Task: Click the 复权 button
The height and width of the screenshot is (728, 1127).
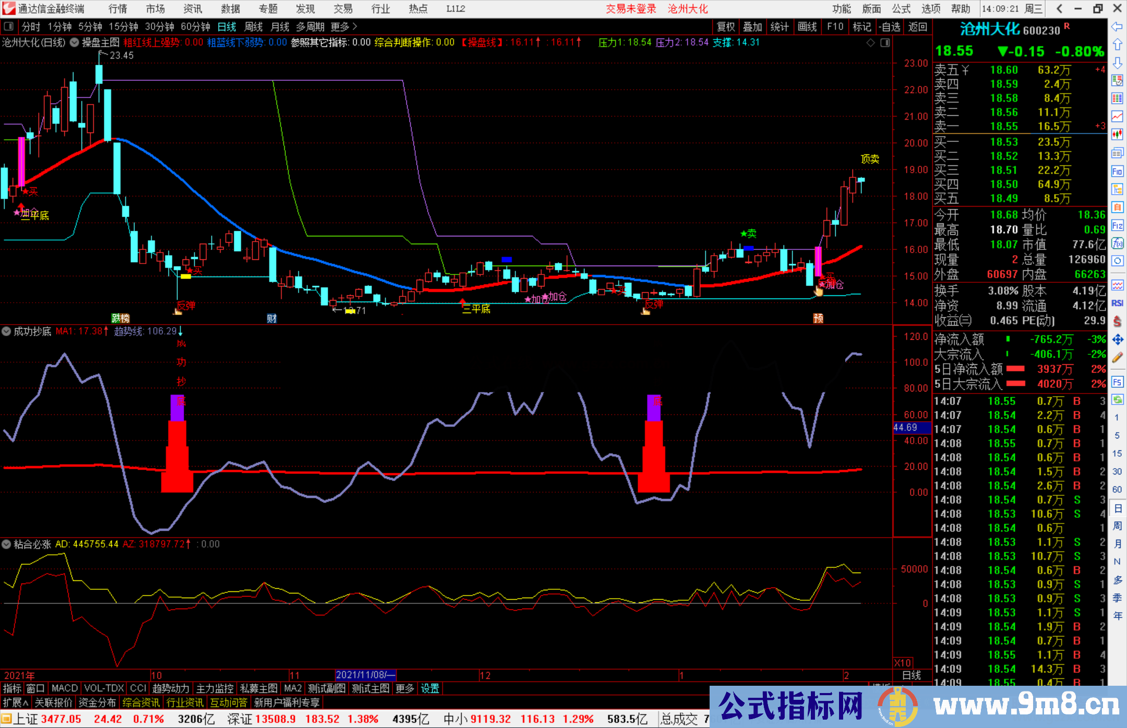Action: click(x=726, y=27)
